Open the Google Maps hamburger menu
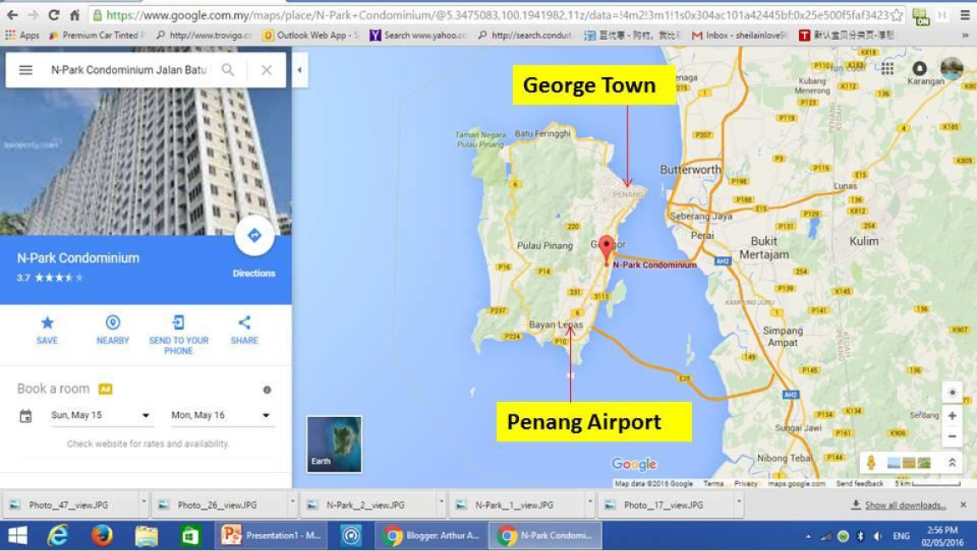 click(x=25, y=70)
